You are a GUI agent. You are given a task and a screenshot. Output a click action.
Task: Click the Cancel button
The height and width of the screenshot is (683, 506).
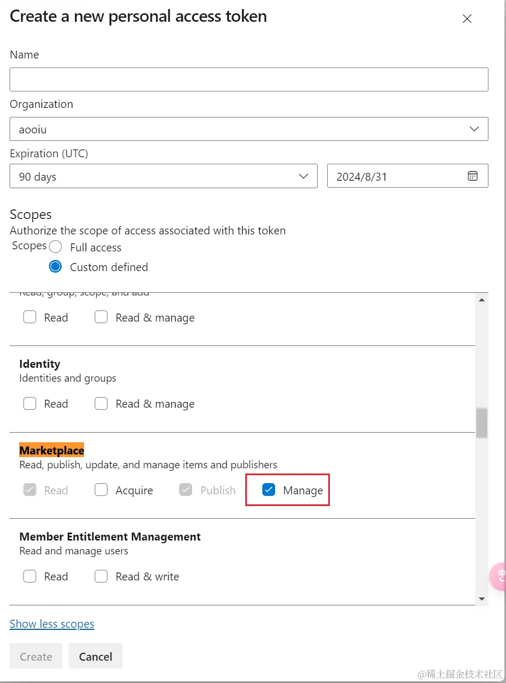[96, 656]
